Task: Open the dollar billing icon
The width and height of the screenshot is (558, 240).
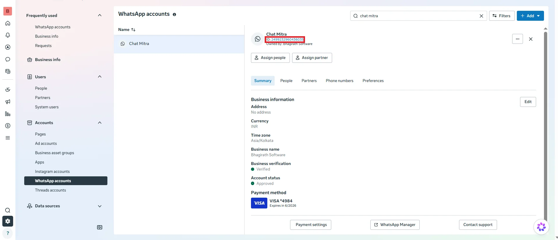Action: click(x=8, y=126)
